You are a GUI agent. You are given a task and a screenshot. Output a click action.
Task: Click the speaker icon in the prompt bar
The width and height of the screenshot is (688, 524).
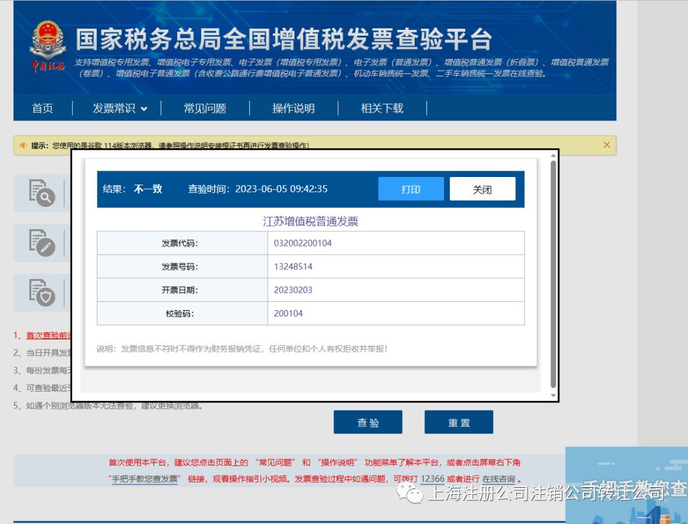point(23,145)
